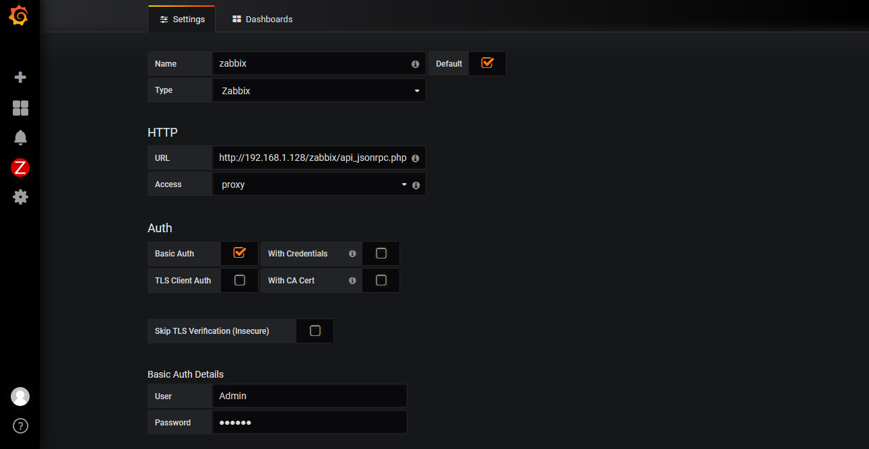The image size is (869, 449).
Task: Select the Access label text
Action: coord(168,184)
